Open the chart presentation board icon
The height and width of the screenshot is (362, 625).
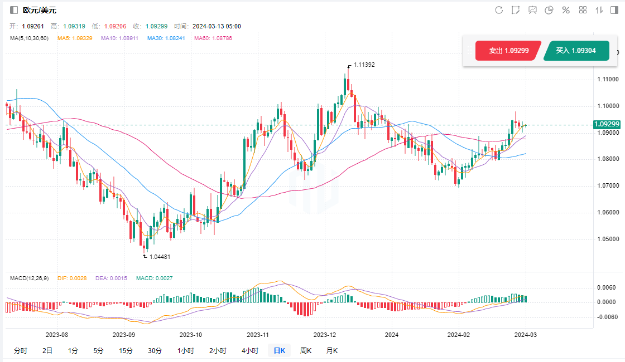point(532,10)
